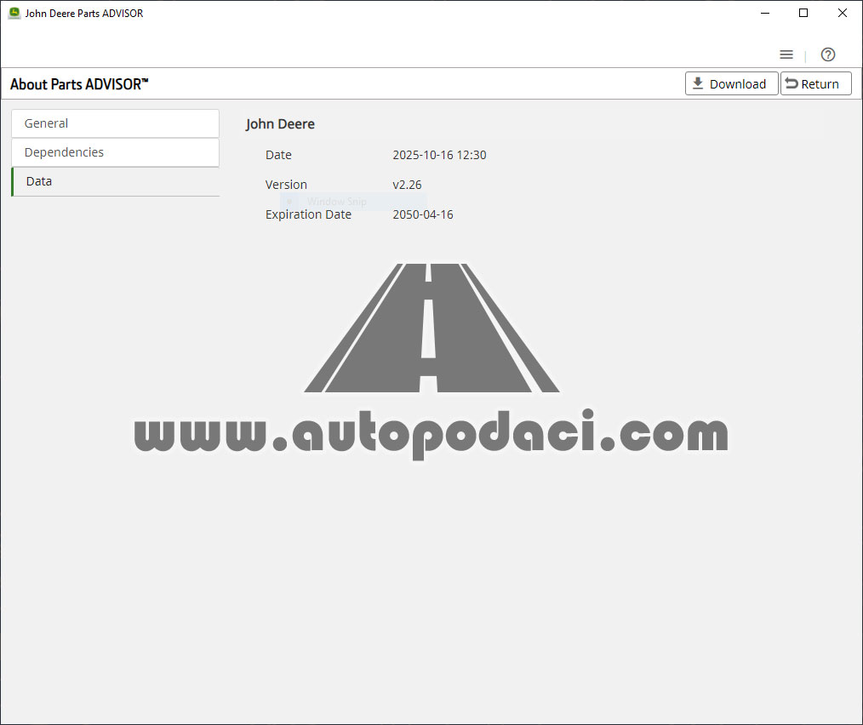
Task: Click the help question mark icon
Action: point(827,54)
